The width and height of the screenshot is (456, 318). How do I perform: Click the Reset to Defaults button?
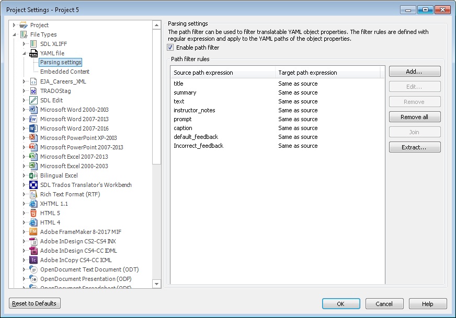pyautogui.click(x=35, y=303)
